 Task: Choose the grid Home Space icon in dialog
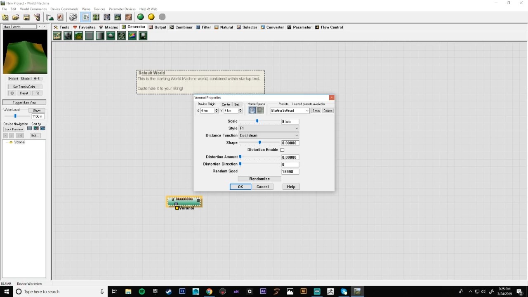(260, 111)
